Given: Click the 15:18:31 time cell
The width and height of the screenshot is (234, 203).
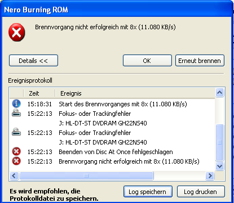Looking at the screenshot, I should tap(39, 104).
